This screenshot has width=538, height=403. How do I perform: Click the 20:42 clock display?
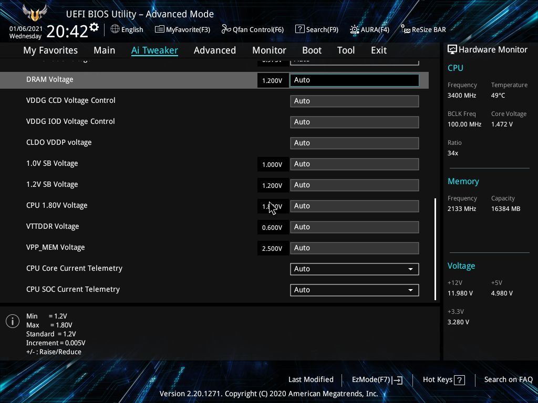click(x=67, y=31)
